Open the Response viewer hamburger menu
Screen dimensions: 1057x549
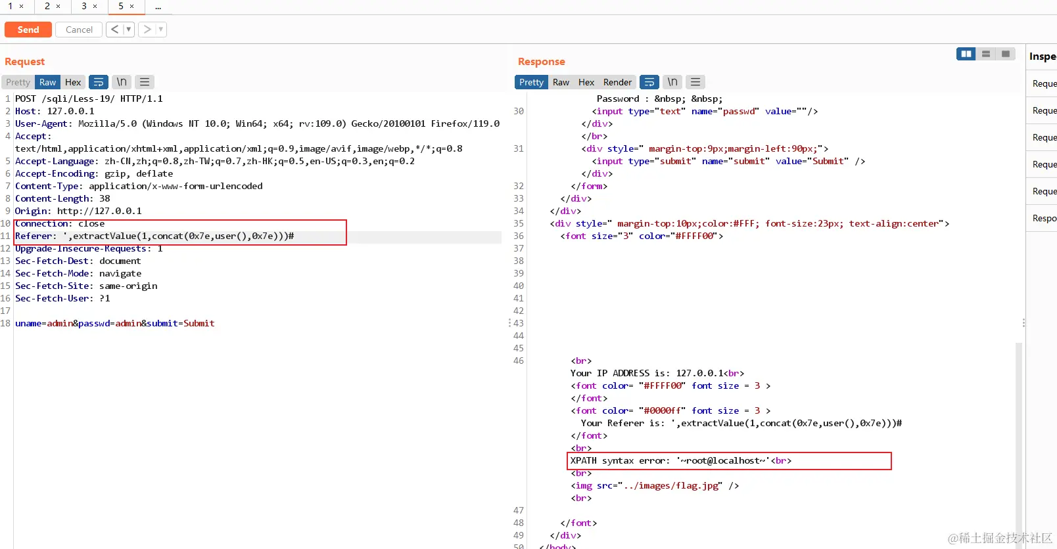click(x=695, y=82)
